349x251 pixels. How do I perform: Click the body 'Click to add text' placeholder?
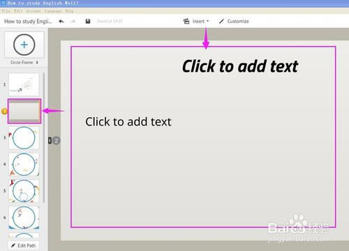pos(128,121)
